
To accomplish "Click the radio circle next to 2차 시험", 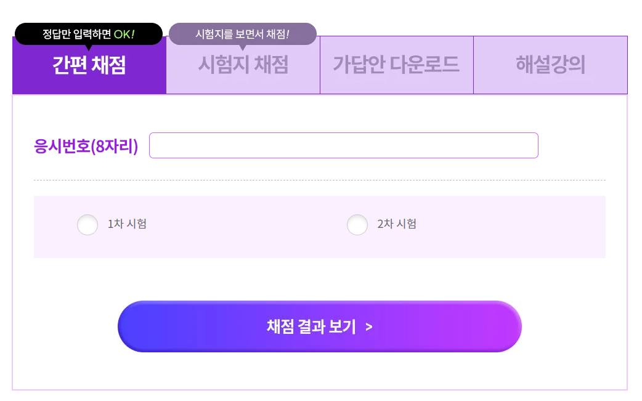I will tap(358, 225).
